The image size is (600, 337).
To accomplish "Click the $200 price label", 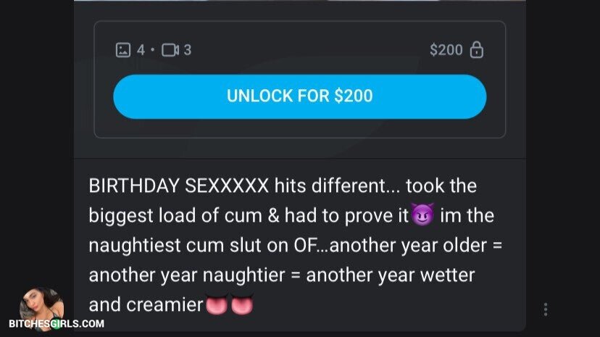I will tap(446, 50).
